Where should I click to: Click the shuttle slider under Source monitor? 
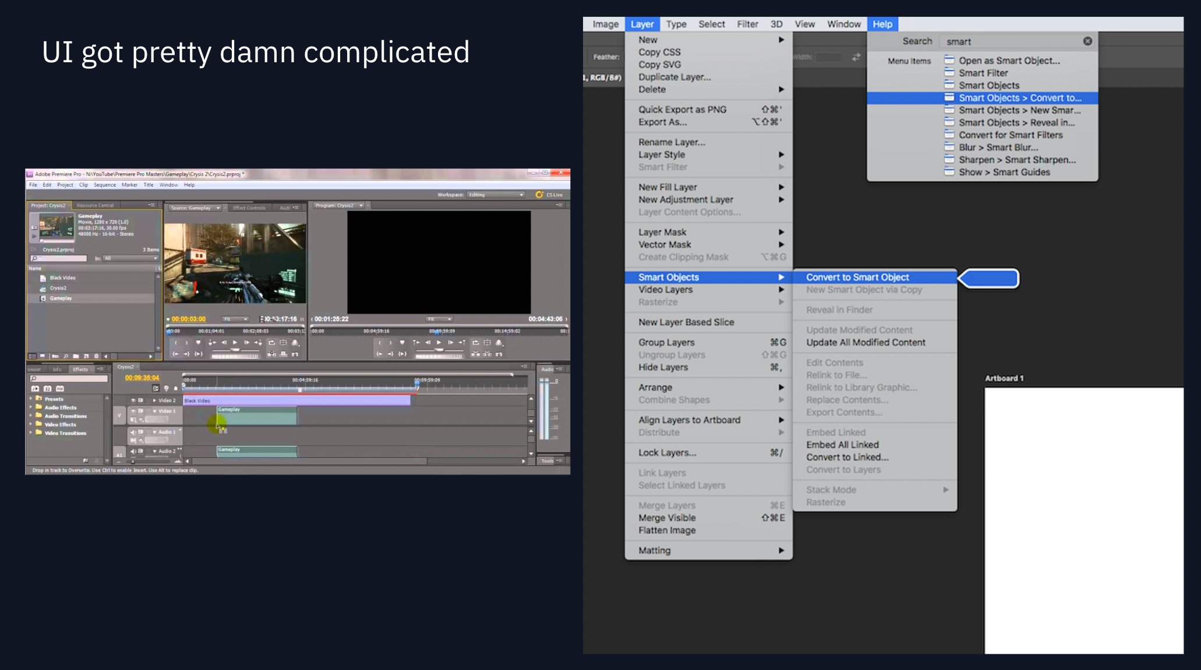[x=235, y=350]
